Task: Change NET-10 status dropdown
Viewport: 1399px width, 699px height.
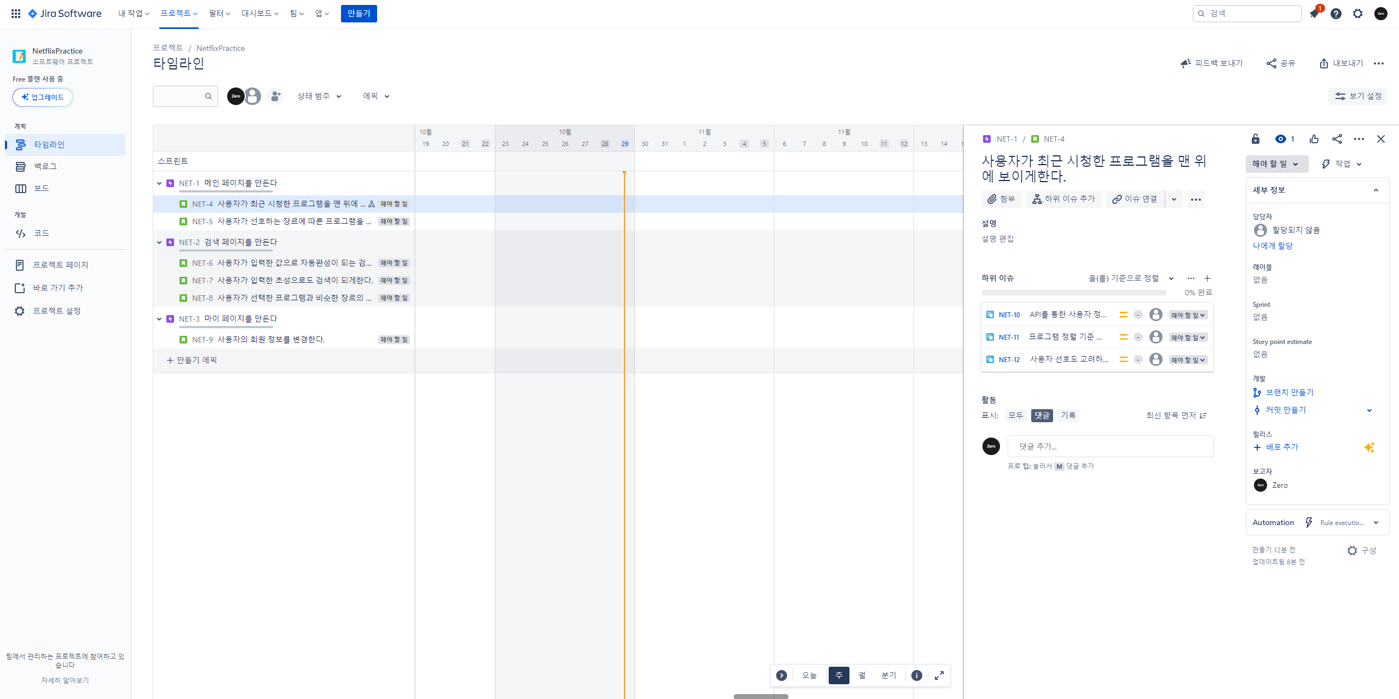Action: [x=1188, y=315]
